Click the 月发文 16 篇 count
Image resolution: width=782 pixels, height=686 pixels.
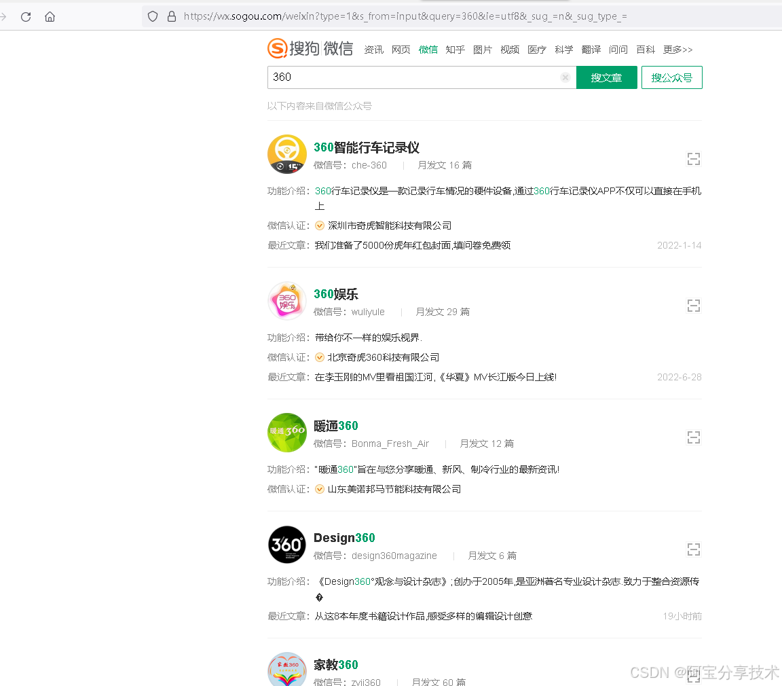[x=445, y=165]
